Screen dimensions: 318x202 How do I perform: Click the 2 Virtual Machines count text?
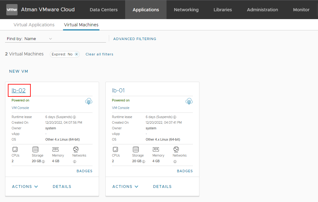[24, 54]
